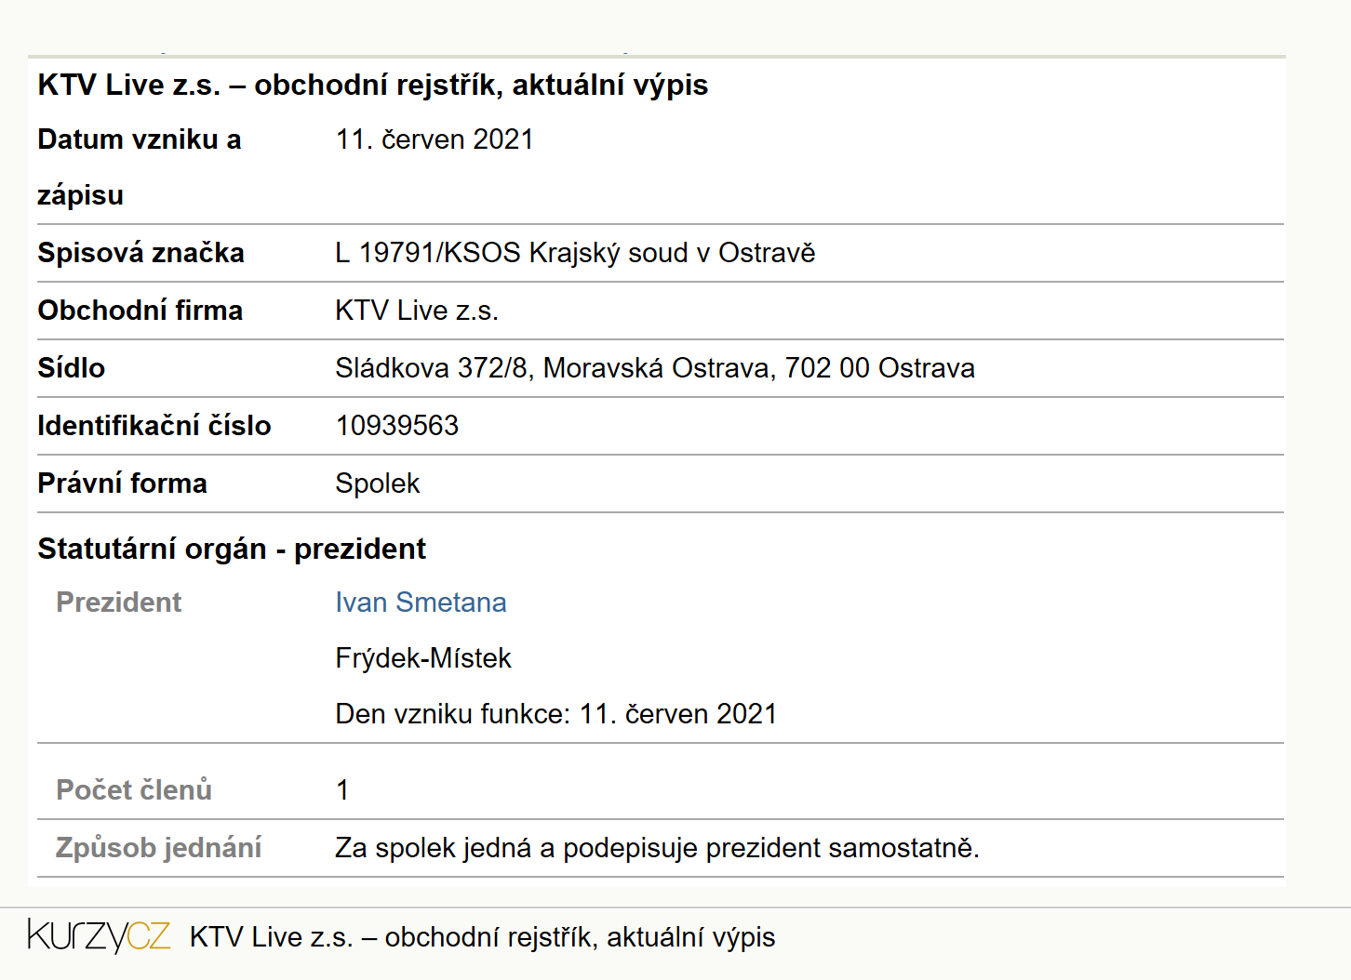Viewport: 1351px width, 980px height.
Task: Click the 'Statutární orgán - prezident' heading
Action: (x=232, y=549)
